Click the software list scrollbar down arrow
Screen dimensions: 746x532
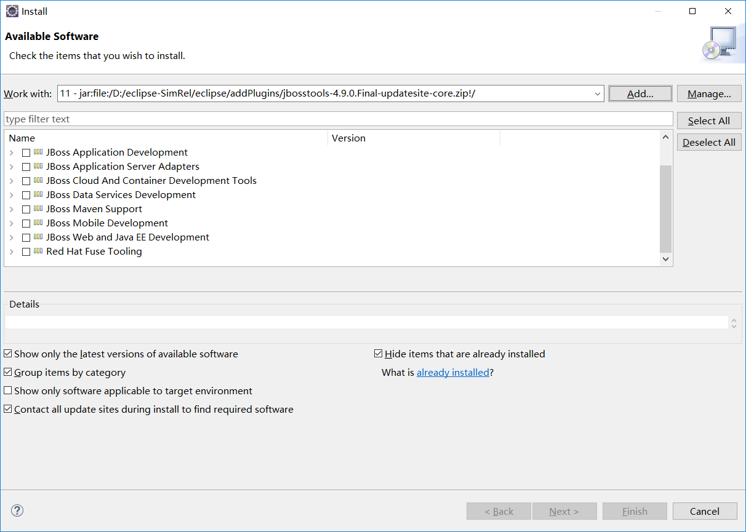tap(665, 259)
